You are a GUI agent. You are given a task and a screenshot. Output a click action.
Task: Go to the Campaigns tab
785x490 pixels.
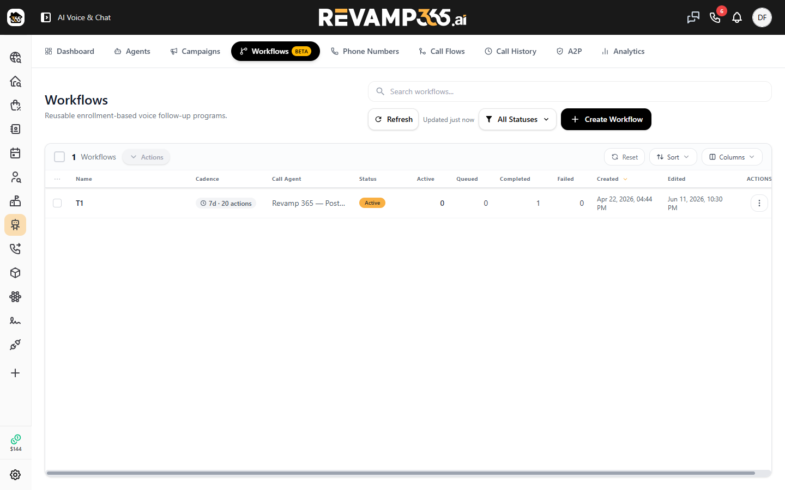(195, 51)
